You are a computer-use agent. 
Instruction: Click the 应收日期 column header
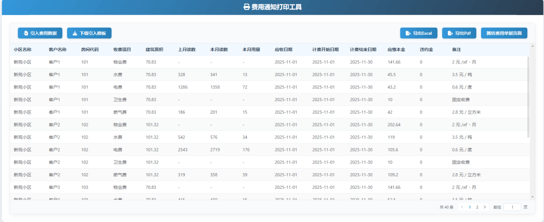(x=284, y=50)
